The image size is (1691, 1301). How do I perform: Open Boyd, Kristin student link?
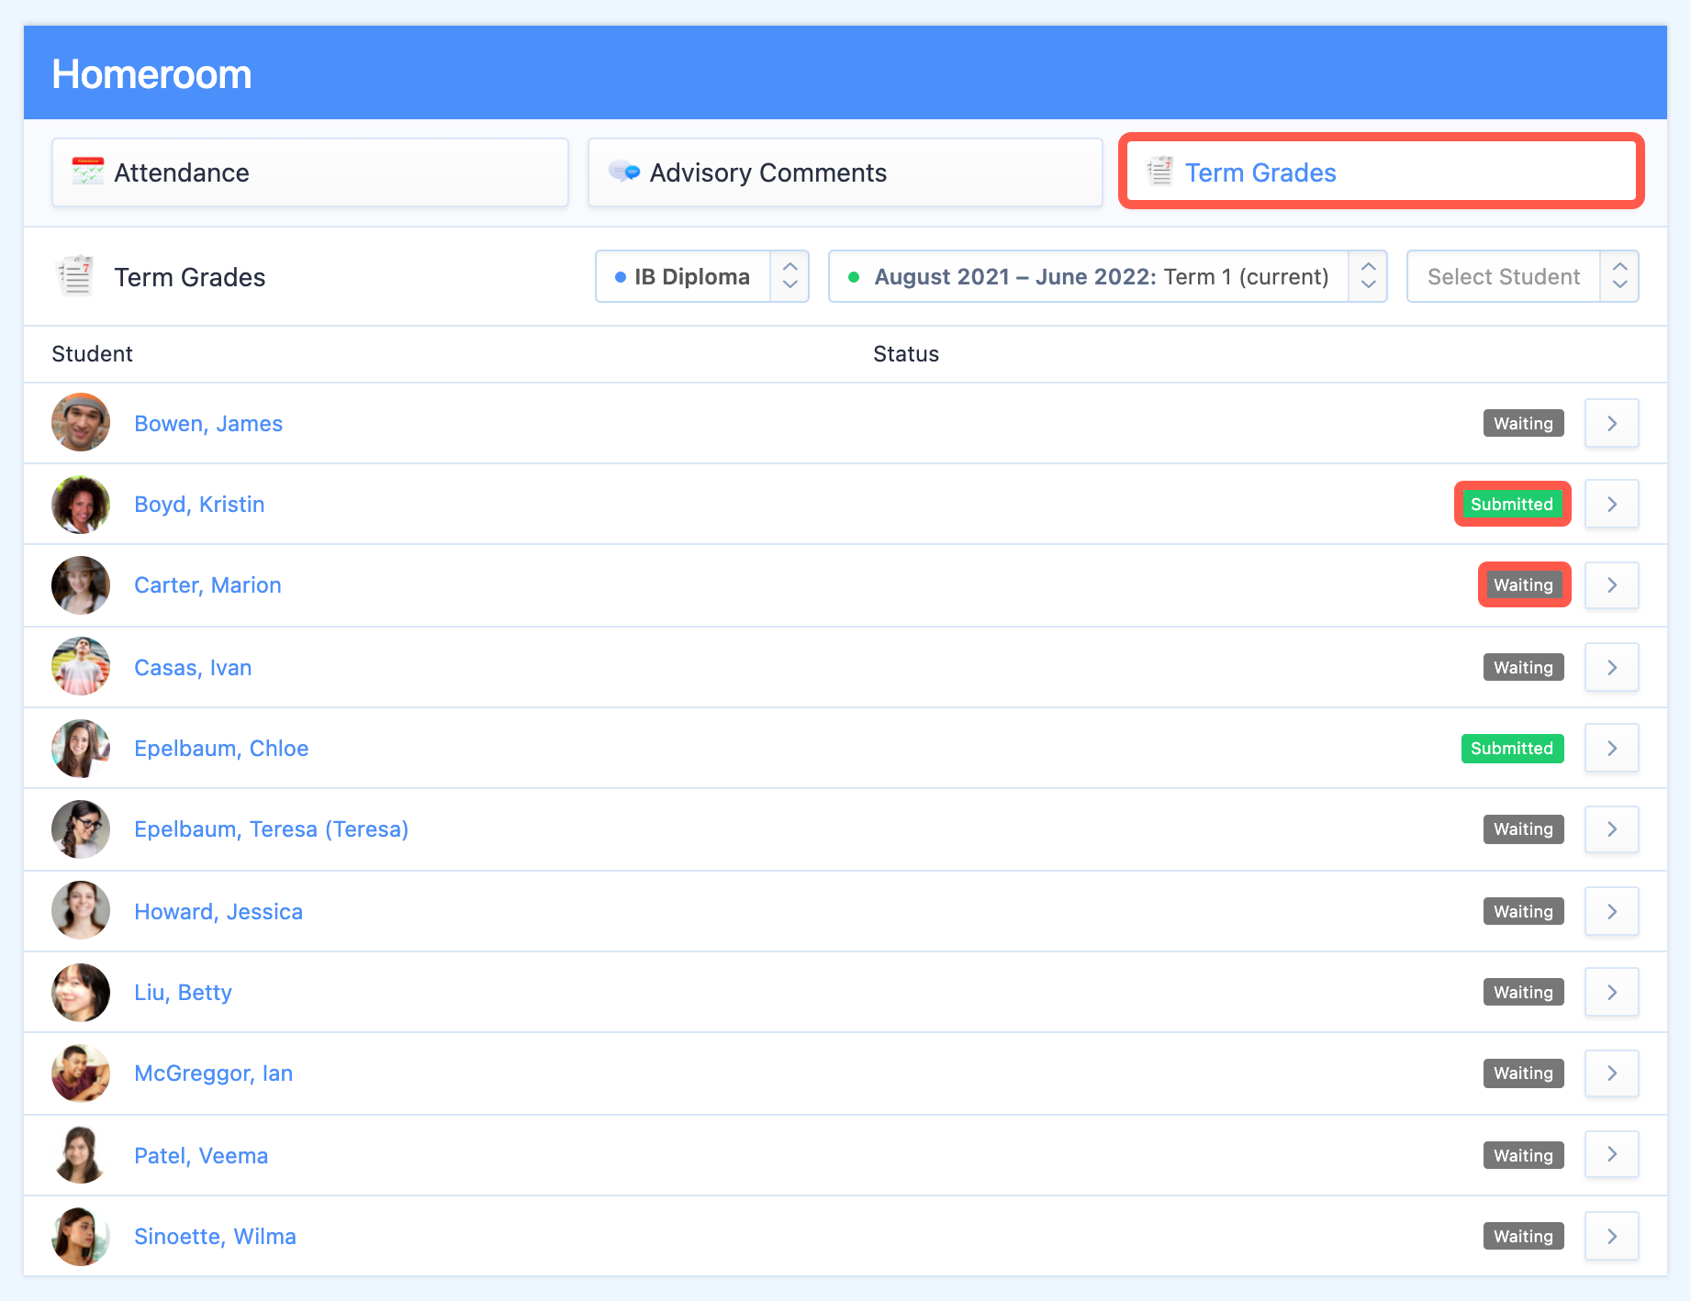199,505
